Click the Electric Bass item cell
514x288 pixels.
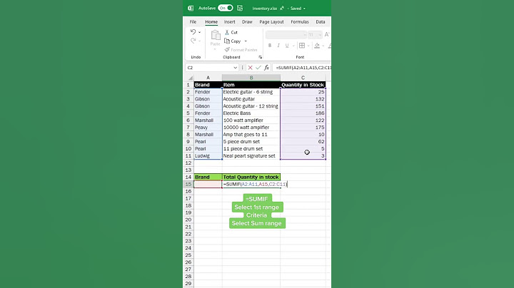click(251, 113)
